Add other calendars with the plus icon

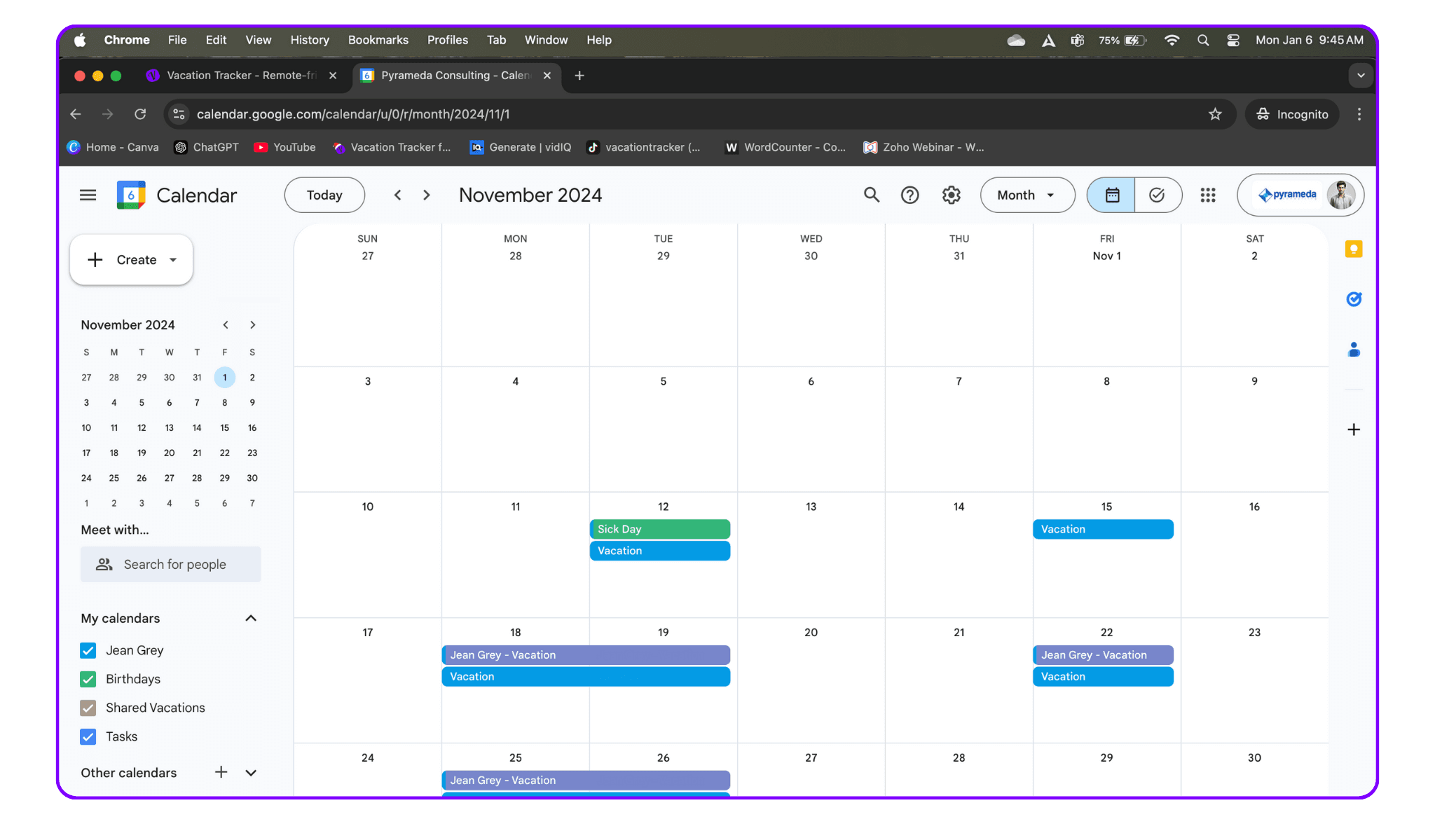tap(221, 772)
